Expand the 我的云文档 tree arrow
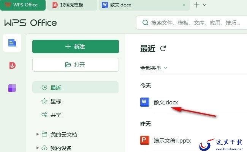The width and height of the screenshot is (247, 152). pos(37,134)
